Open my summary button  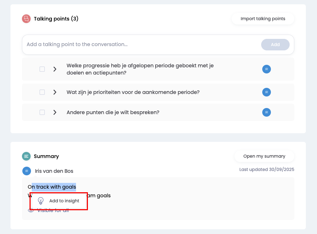(x=264, y=156)
